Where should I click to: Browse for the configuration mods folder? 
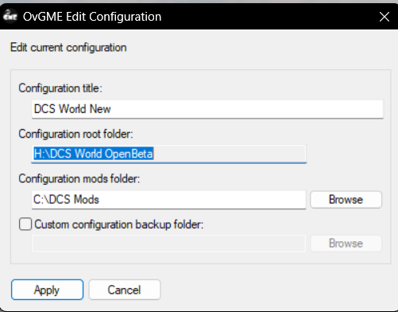346,200
